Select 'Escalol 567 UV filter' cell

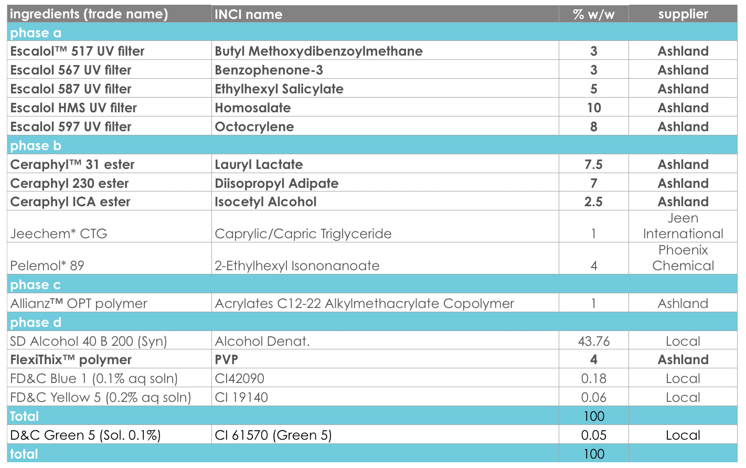(x=109, y=70)
